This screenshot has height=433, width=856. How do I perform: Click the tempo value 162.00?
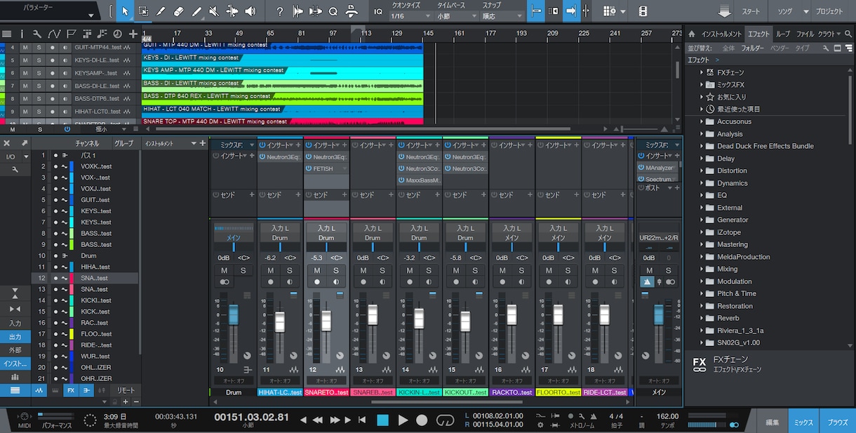pyautogui.click(x=667, y=416)
